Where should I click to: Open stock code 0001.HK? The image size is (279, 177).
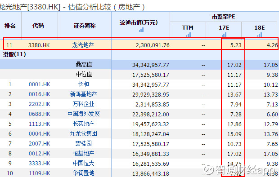40,84
